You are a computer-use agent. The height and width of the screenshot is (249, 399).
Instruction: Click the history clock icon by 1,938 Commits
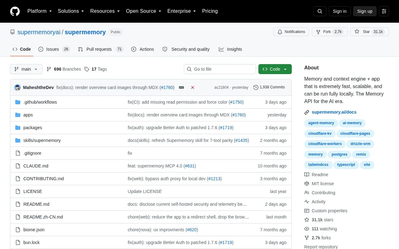coord(256,87)
